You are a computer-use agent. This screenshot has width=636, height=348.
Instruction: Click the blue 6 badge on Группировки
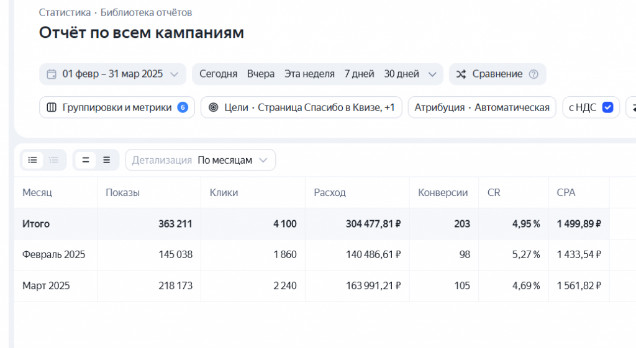click(x=183, y=107)
